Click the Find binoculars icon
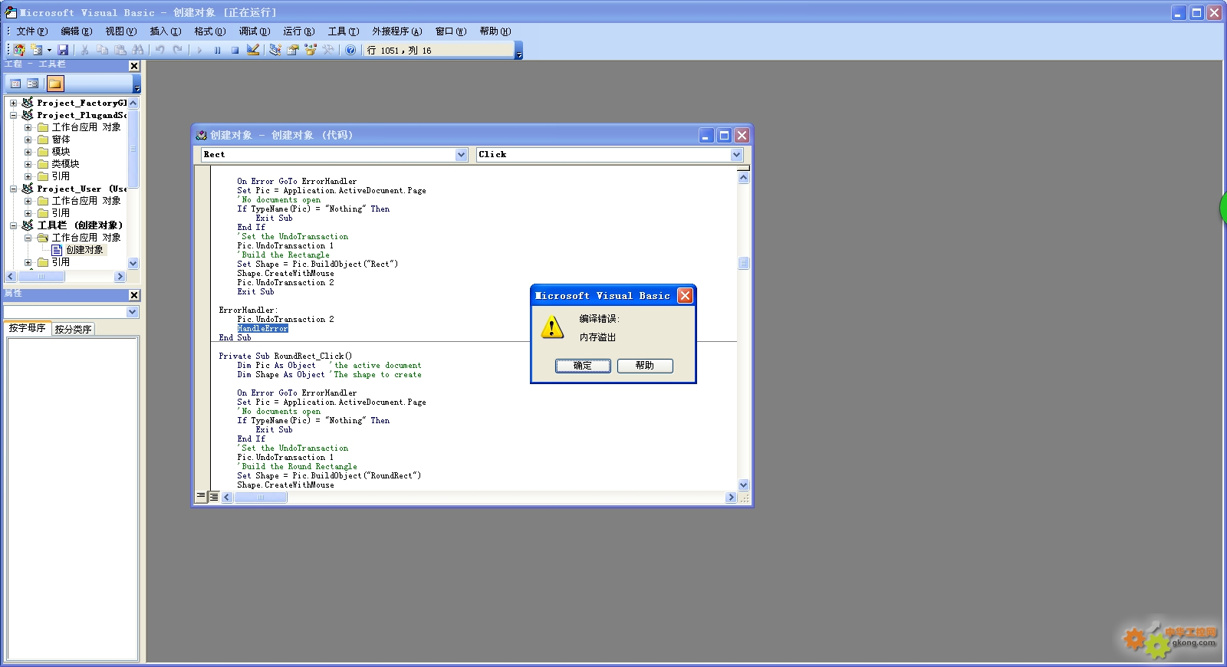This screenshot has height=667, width=1227. (x=138, y=50)
